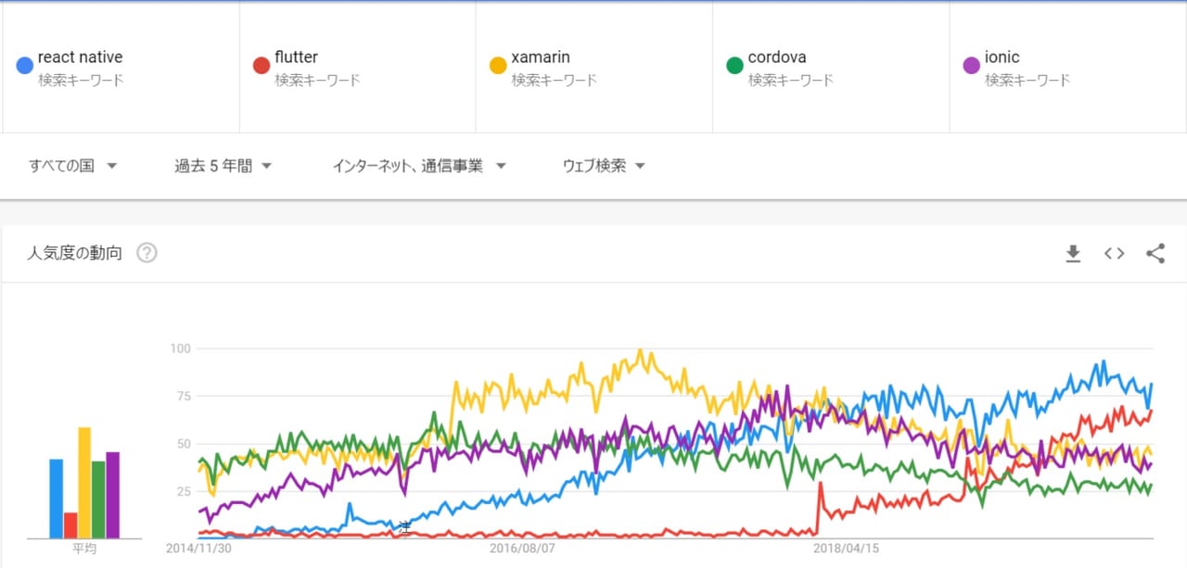This screenshot has width=1187, height=568.
Task: Edit the flutter search term
Action: (296, 57)
